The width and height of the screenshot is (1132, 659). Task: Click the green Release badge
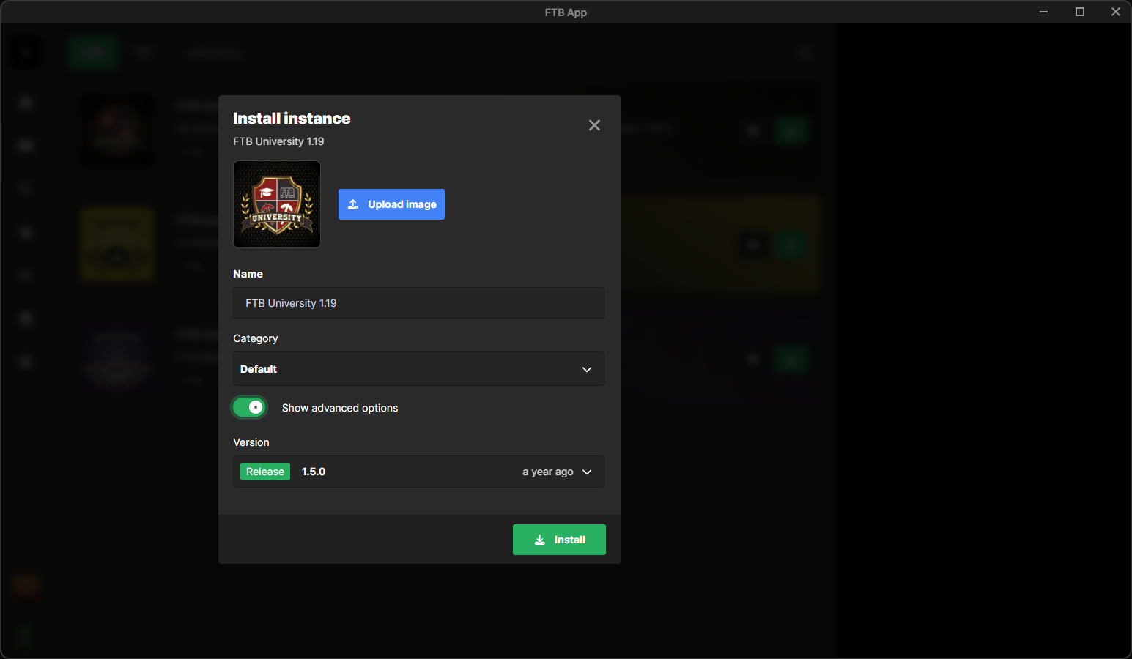point(265,472)
